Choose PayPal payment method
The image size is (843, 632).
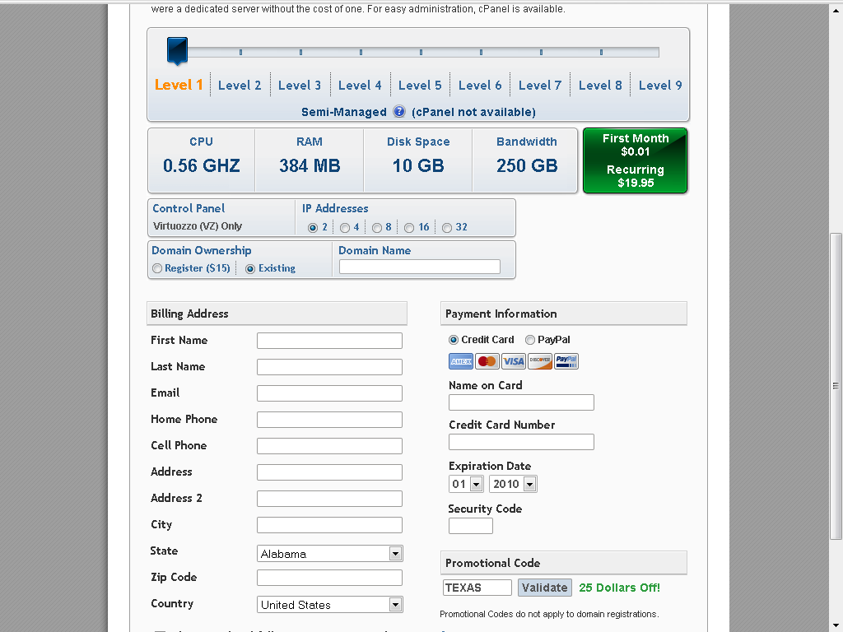click(x=530, y=340)
